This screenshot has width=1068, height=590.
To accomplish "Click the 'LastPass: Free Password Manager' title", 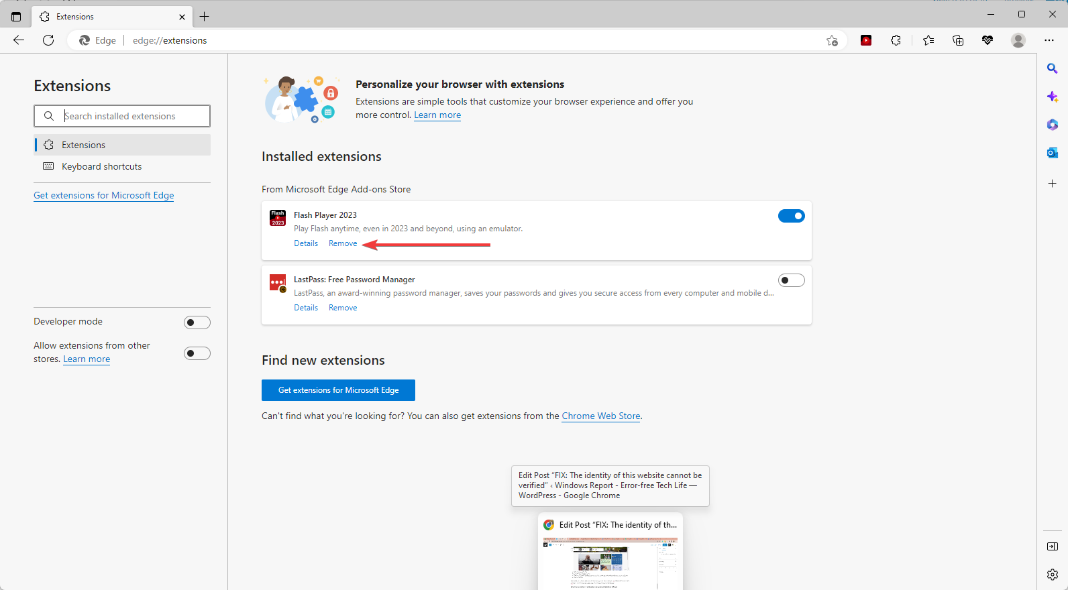I will 354,280.
